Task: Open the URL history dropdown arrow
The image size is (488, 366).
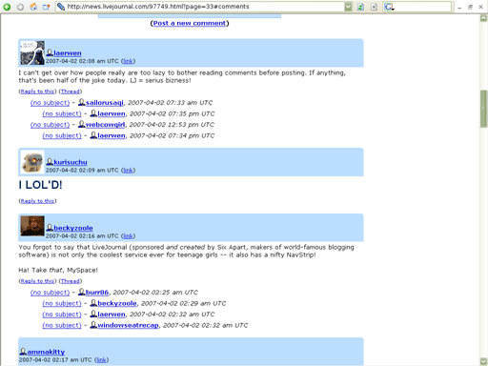Action: tap(348, 7)
